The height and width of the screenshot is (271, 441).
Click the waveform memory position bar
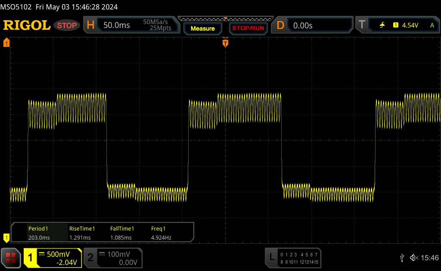click(225, 19)
